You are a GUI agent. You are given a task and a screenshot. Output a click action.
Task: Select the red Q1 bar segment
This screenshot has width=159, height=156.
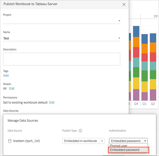coord(144,57)
